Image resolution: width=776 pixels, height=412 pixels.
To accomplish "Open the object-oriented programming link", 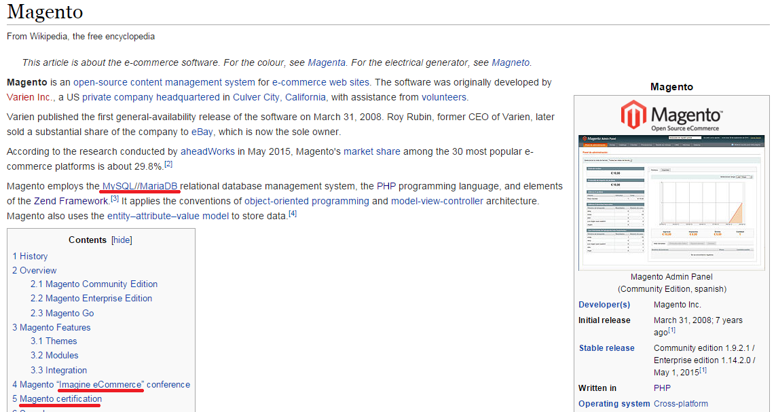I will pos(306,202).
